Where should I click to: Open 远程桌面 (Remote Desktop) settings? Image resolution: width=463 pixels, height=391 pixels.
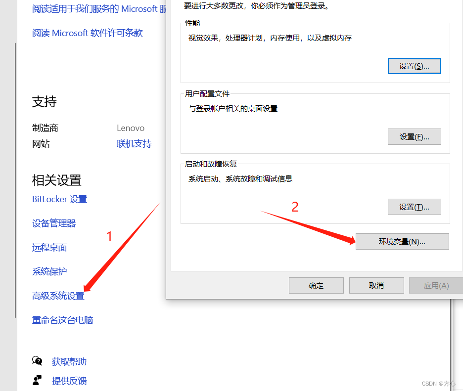click(x=49, y=247)
